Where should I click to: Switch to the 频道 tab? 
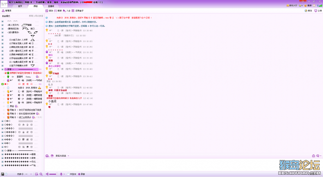[36, 6]
